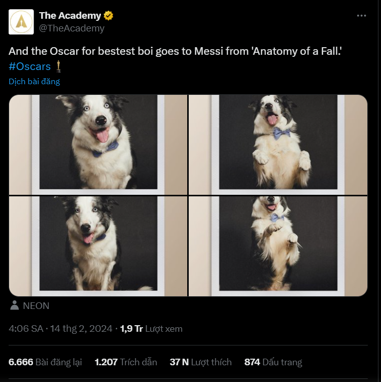Click the @TheAcademy handle

[72, 28]
